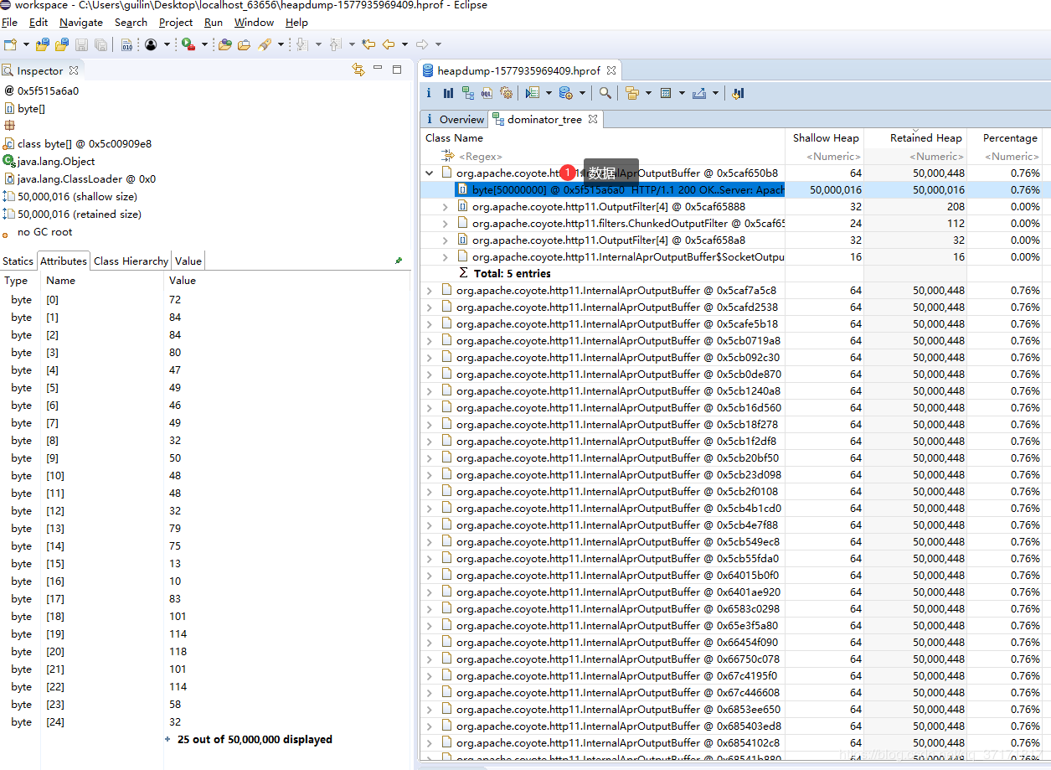Expand the OutputFilter[4] @ 0x5caf65888 node

pos(446,207)
